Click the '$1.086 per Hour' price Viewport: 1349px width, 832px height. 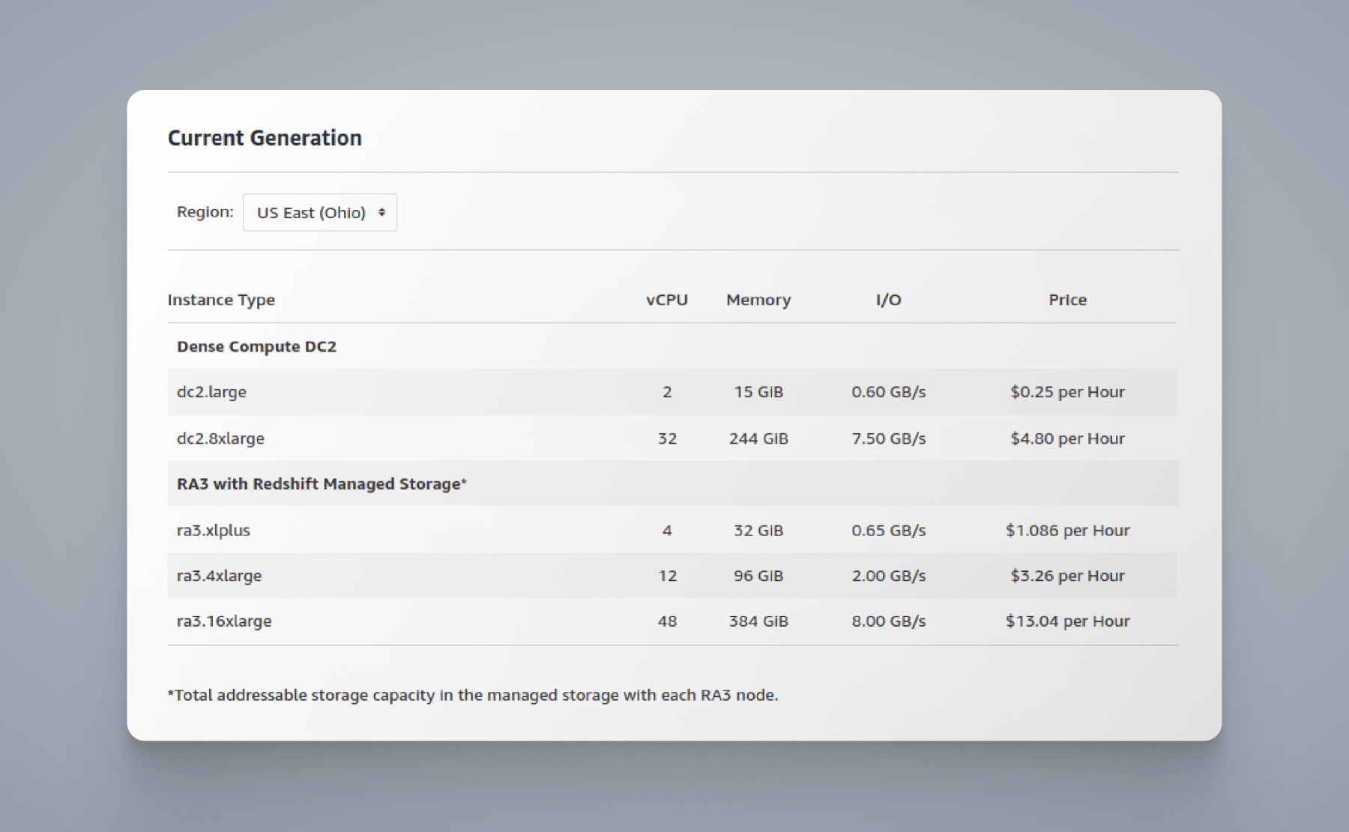tap(1068, 531)
